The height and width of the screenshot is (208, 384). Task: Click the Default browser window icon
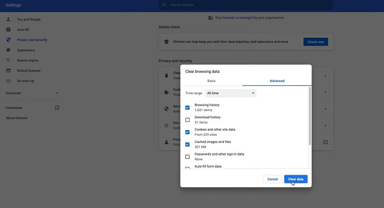point(8,71)
